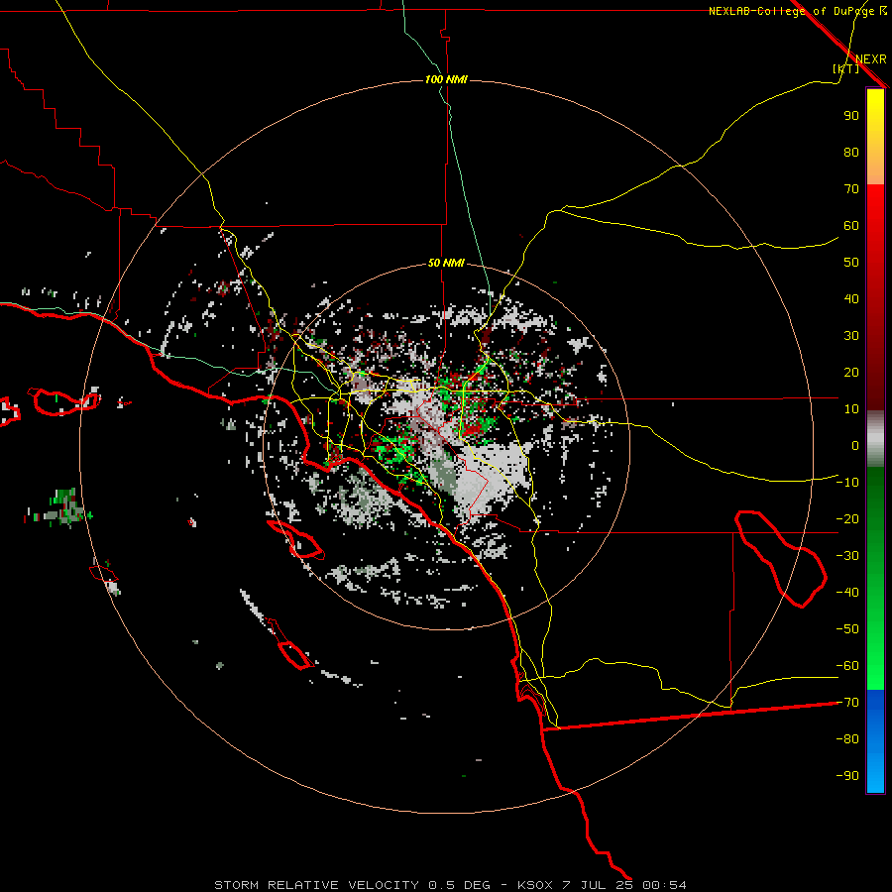Click the positive 70 value on the velocity scale

(851, 189)
